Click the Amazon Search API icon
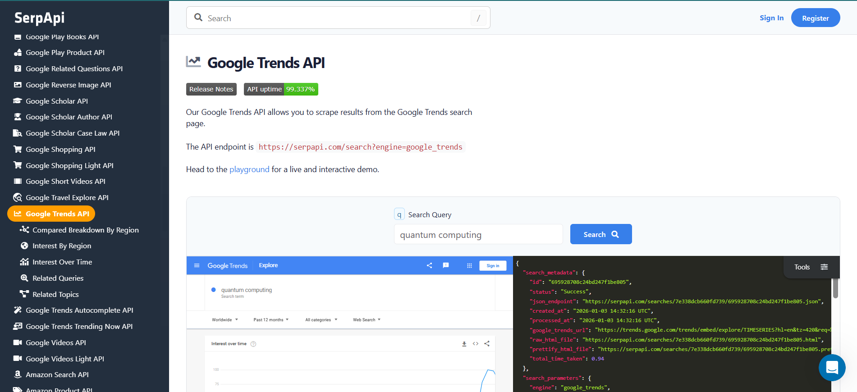This screenshot has height=392, width=857. pyautogui.click(x=18, y=375)
